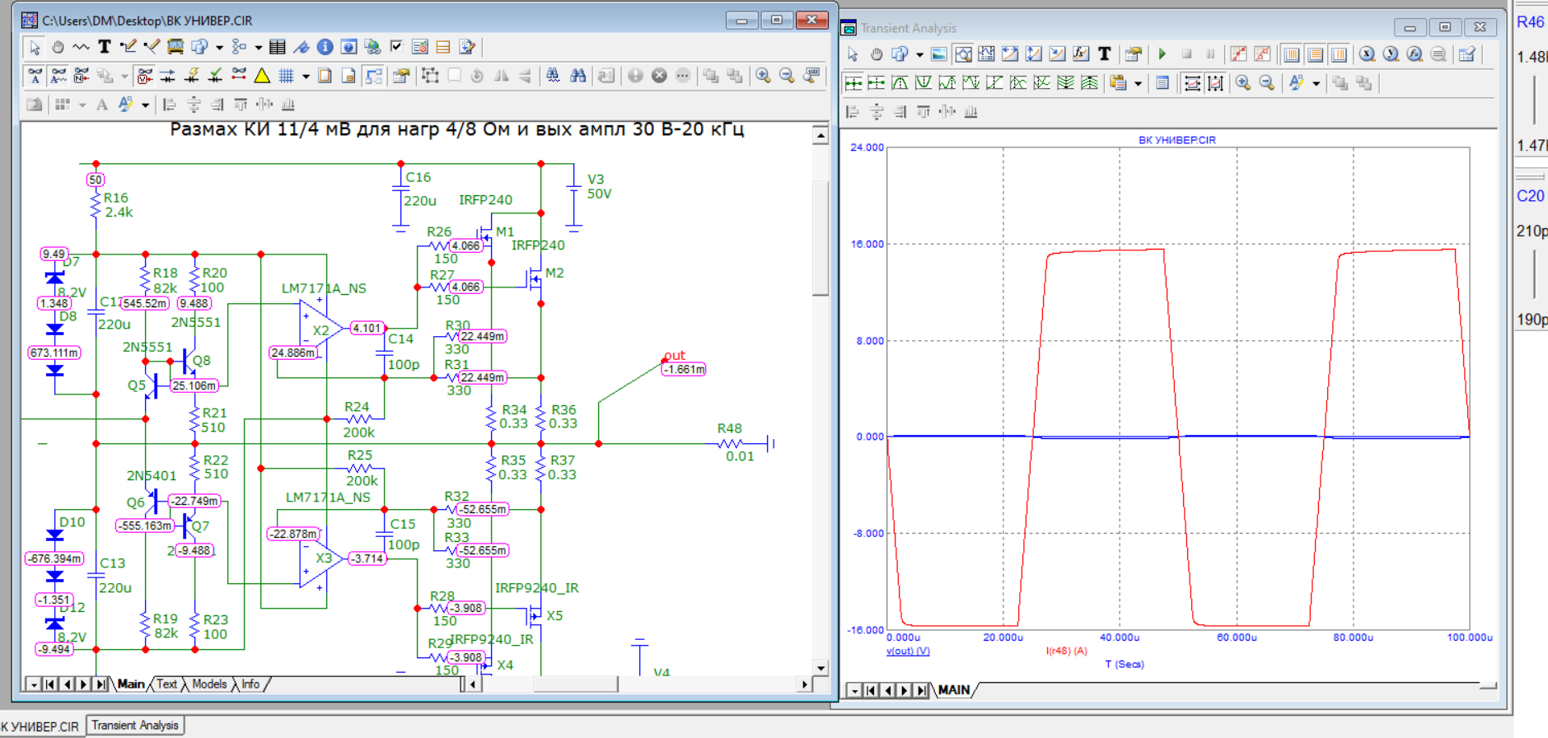Switch to Transient Analysis window tab at bottom
The width and height of the screenshot is (1548, 738).
[135, 726]
